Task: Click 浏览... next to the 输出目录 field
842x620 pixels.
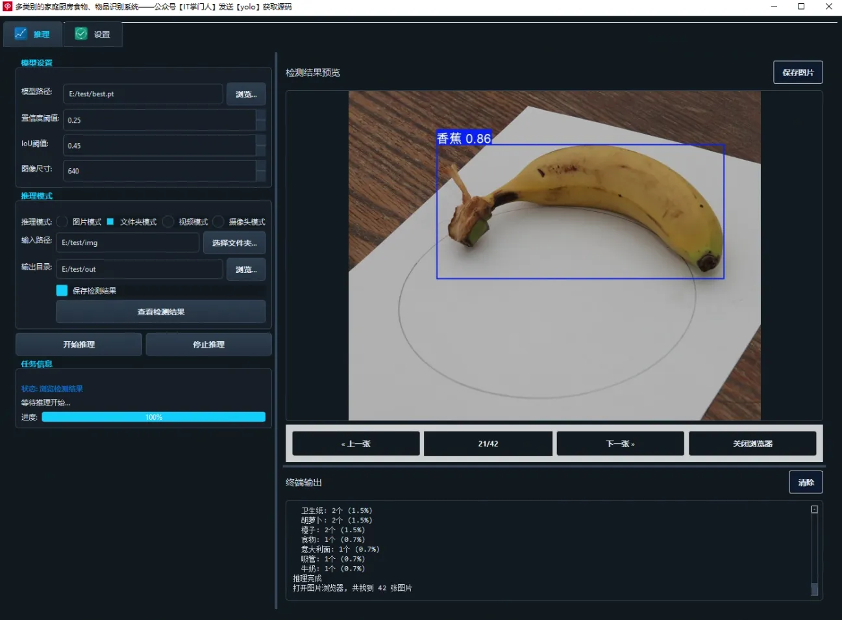Action: (246, 270)
